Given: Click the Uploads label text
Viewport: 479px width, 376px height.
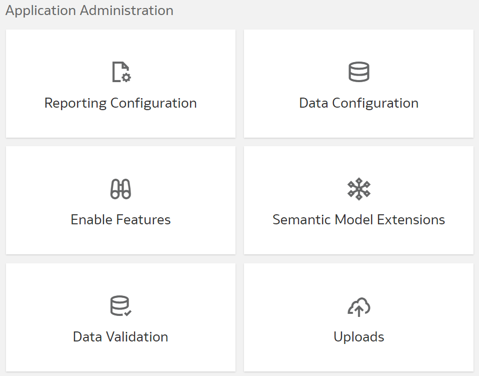Looking at the screenshot, I should tap(359, 337).
